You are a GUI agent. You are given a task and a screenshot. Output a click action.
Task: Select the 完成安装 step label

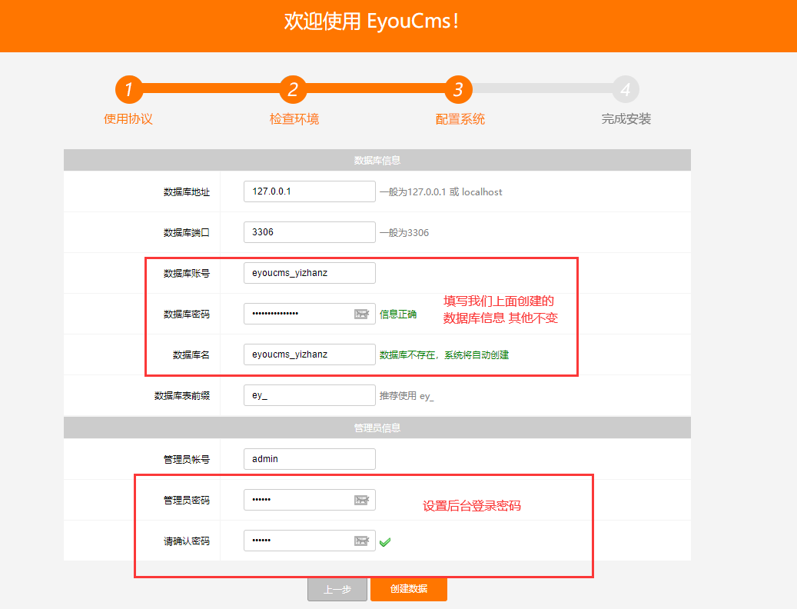(x=625, y=118)
